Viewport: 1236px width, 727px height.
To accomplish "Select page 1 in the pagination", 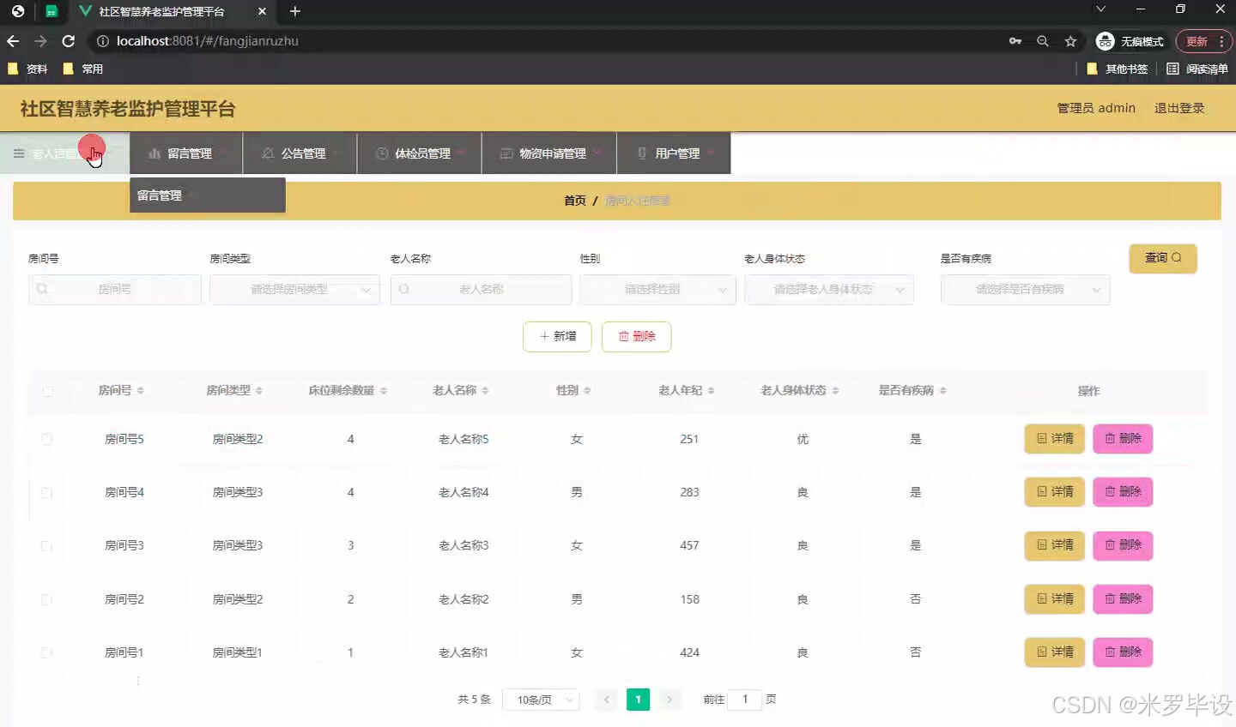I will click(638, 700).
